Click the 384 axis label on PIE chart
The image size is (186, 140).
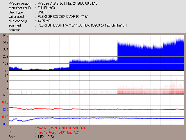6,49
